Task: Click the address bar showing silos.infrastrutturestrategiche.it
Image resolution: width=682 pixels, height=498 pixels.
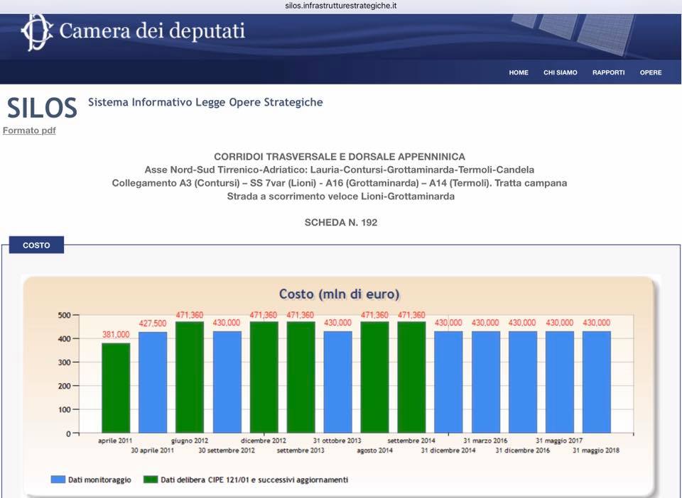Action: pyautogui.click(x=341, y=5)
